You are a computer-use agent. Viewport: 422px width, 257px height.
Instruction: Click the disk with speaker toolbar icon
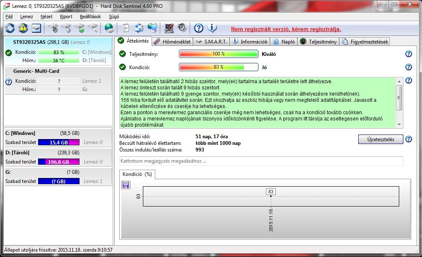[53, 28]
